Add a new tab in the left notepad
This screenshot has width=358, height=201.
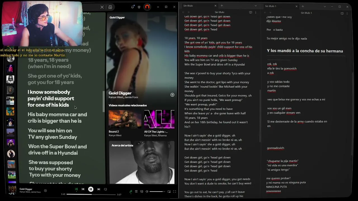click(x=222, y=6)
